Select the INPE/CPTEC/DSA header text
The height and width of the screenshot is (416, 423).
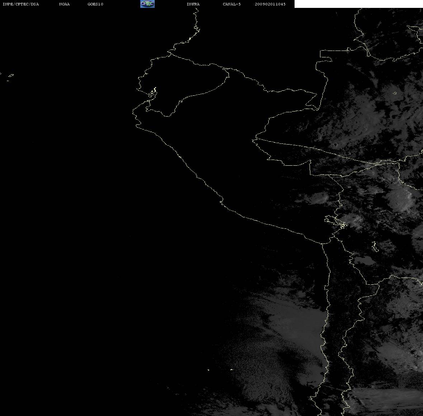coord(21,4)
